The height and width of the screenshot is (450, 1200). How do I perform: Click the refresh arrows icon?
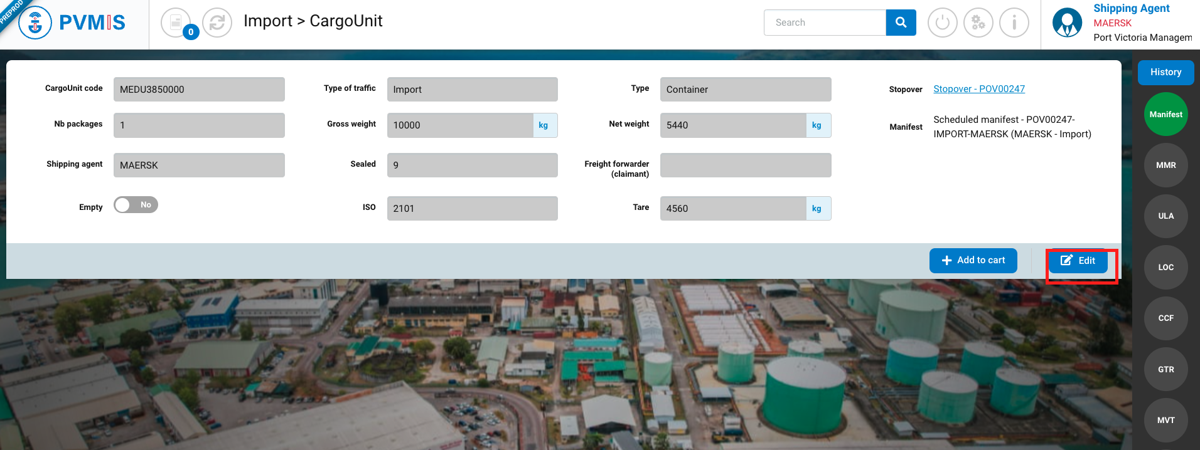pos(217,23)
